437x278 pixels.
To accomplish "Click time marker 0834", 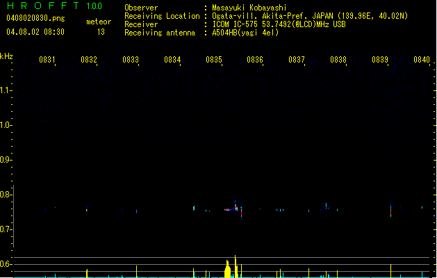I will tap(172, 60).
